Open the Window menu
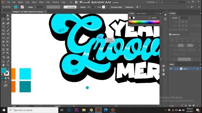This screenshot has height=113, width=202. [x=56, y=2]
